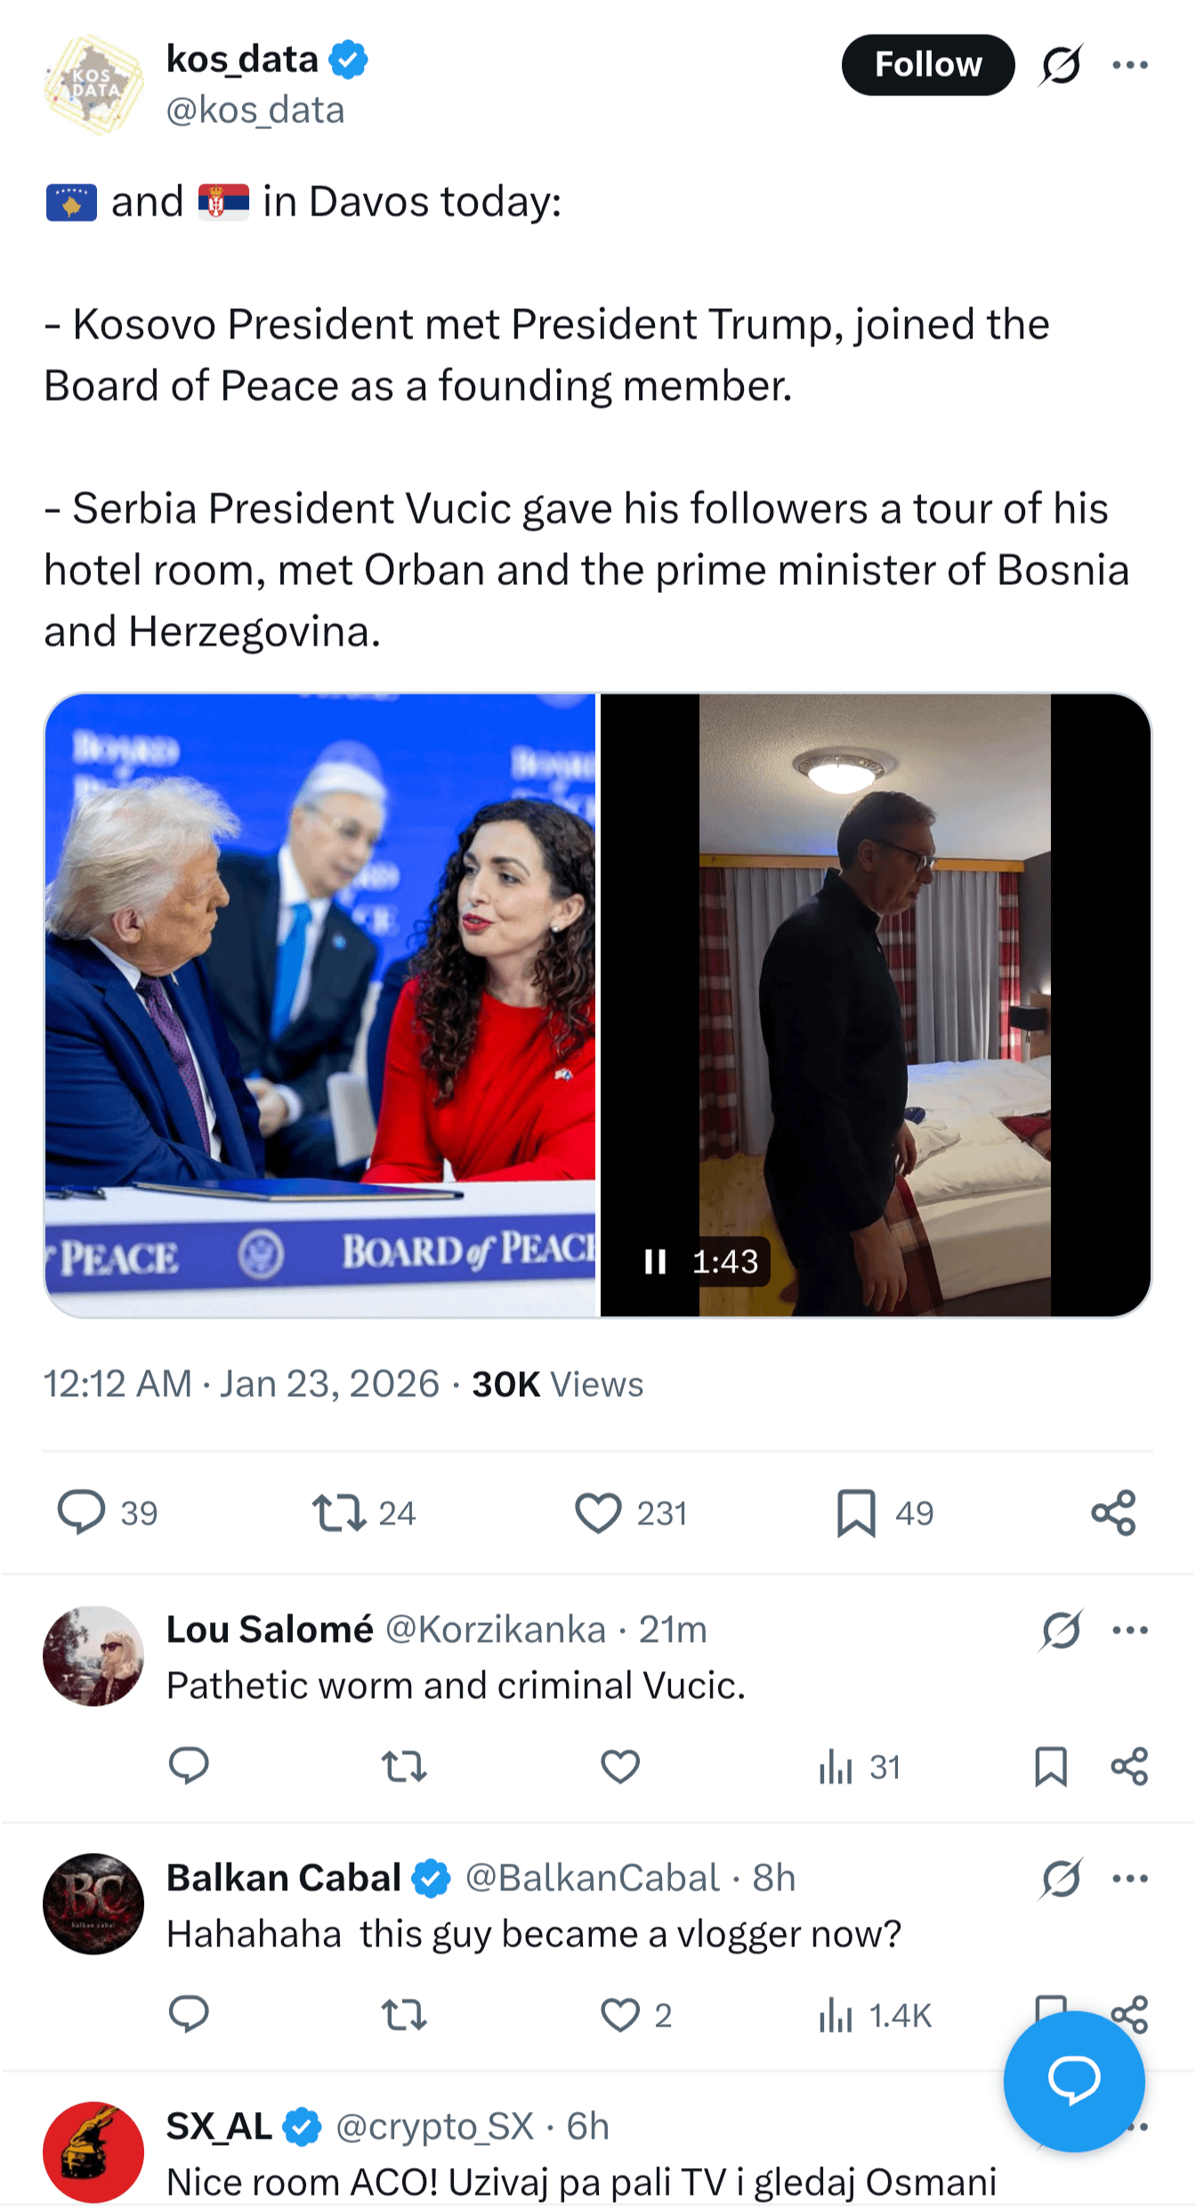Image resolution: width=1196 pixels, height=2210 pixels.
Task: Tap the blue floating reply compose button
Action: (1074, 2081)
